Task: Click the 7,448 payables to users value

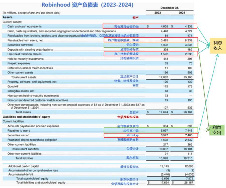Action: point(189,131)
